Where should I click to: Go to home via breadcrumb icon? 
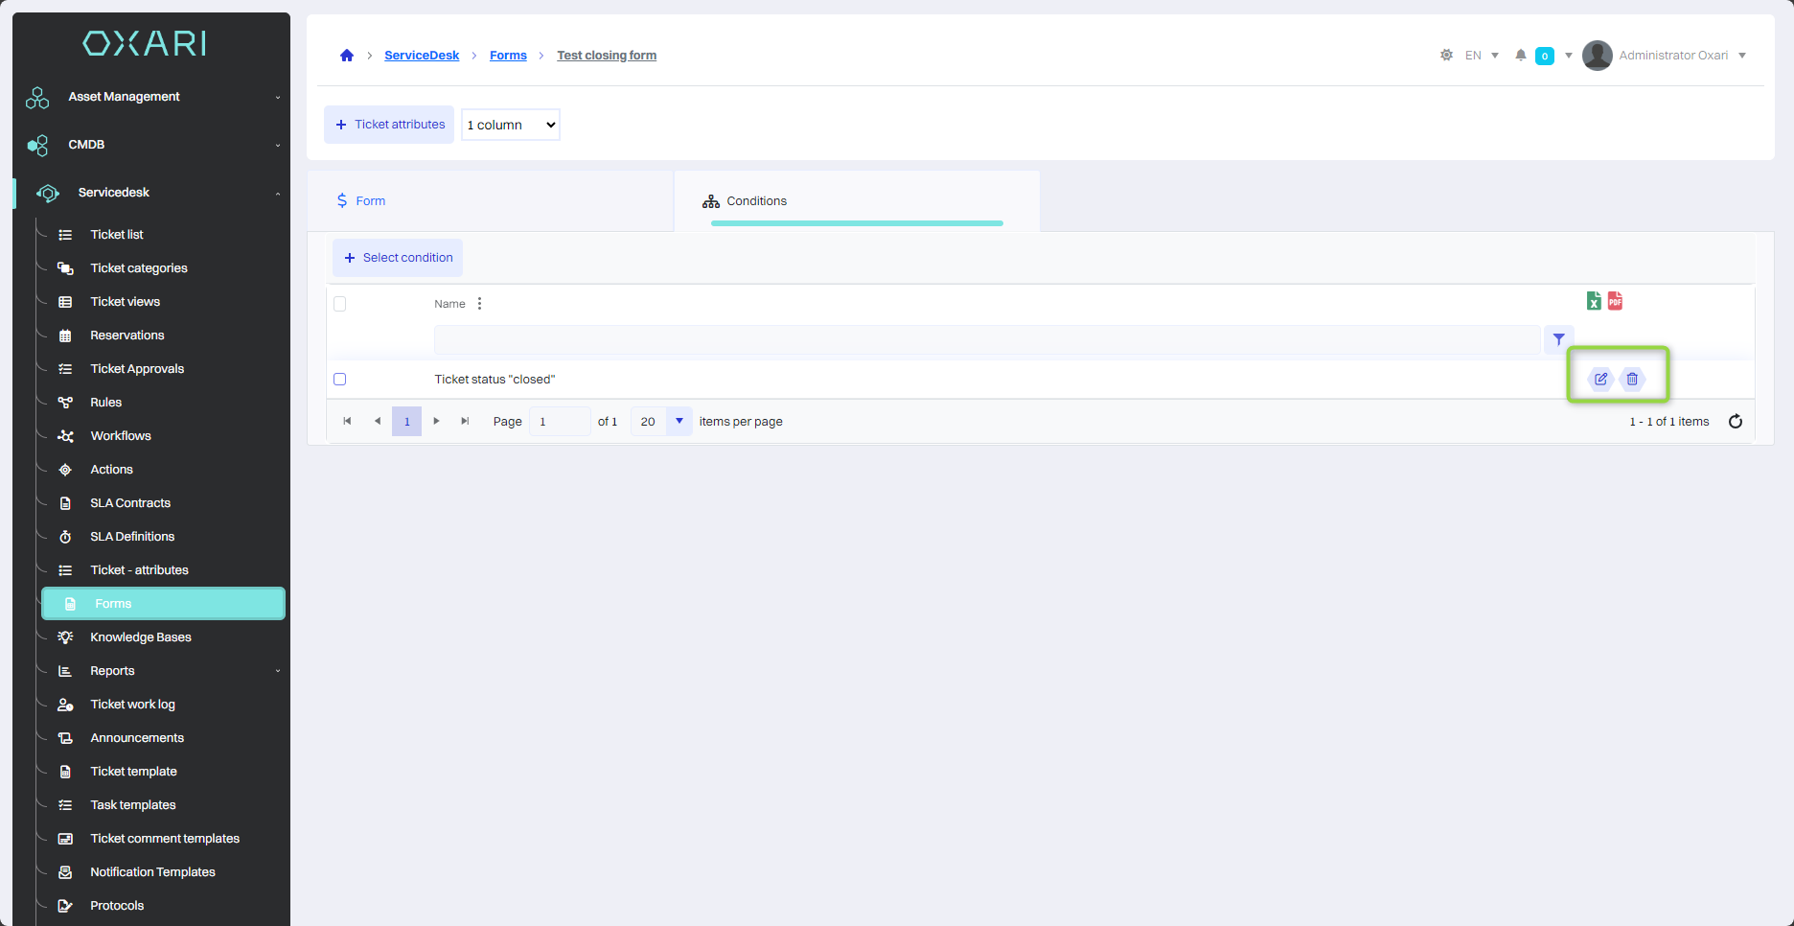pyautogui.click(x=347, y=56)
